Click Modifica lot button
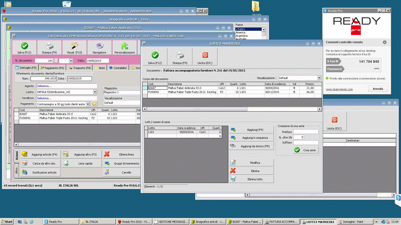The image size is (401, 225). pyautogui.click(x=251, y=162)
